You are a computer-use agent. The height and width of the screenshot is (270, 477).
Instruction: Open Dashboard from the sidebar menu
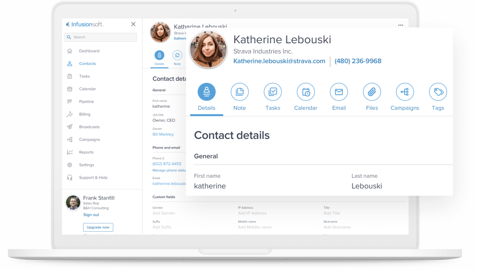[x=89, y=51]
